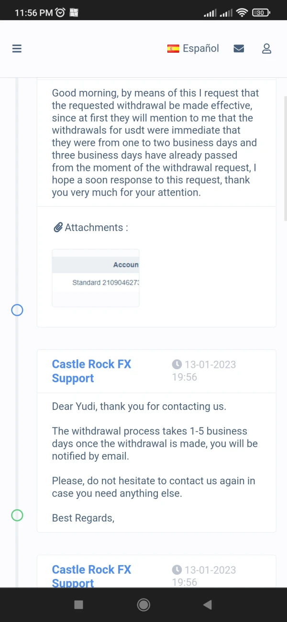This screenshot has width=287, height=622.
Task: Click the battery indicator in status bar
Action: (x=261, y=13)
